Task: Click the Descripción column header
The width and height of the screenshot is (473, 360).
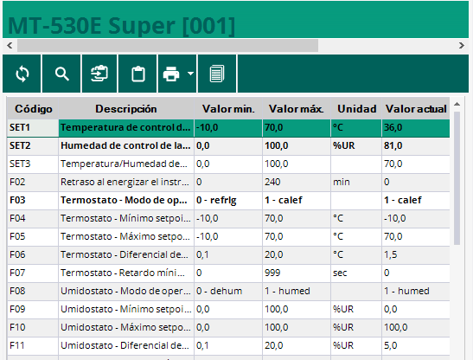Action: tap(126, 109)
